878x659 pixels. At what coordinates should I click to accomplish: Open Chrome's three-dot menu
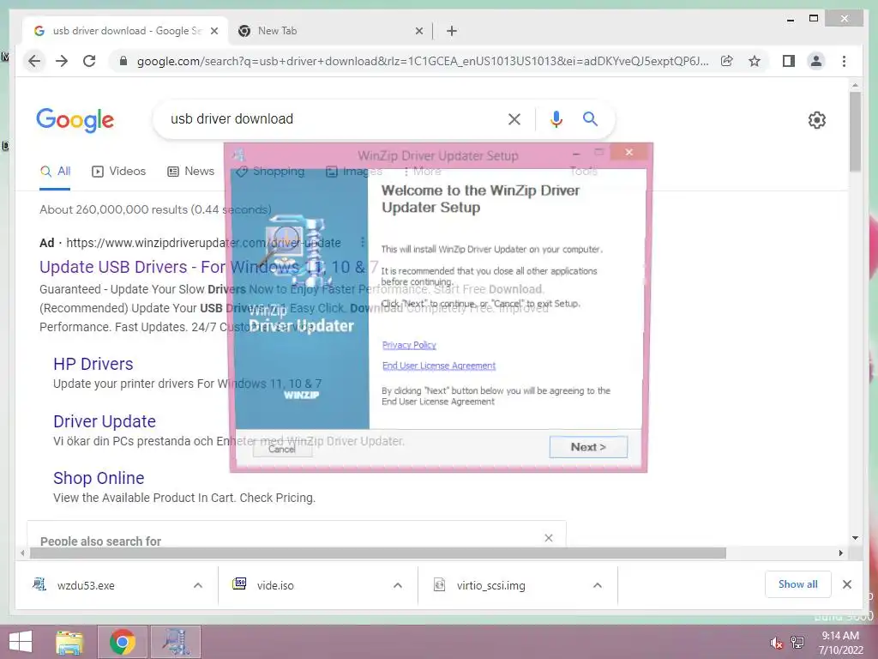844,61
